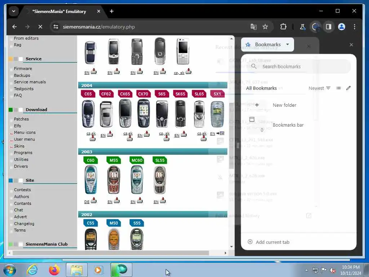Open the downloads progress icon

coord(316,27)
